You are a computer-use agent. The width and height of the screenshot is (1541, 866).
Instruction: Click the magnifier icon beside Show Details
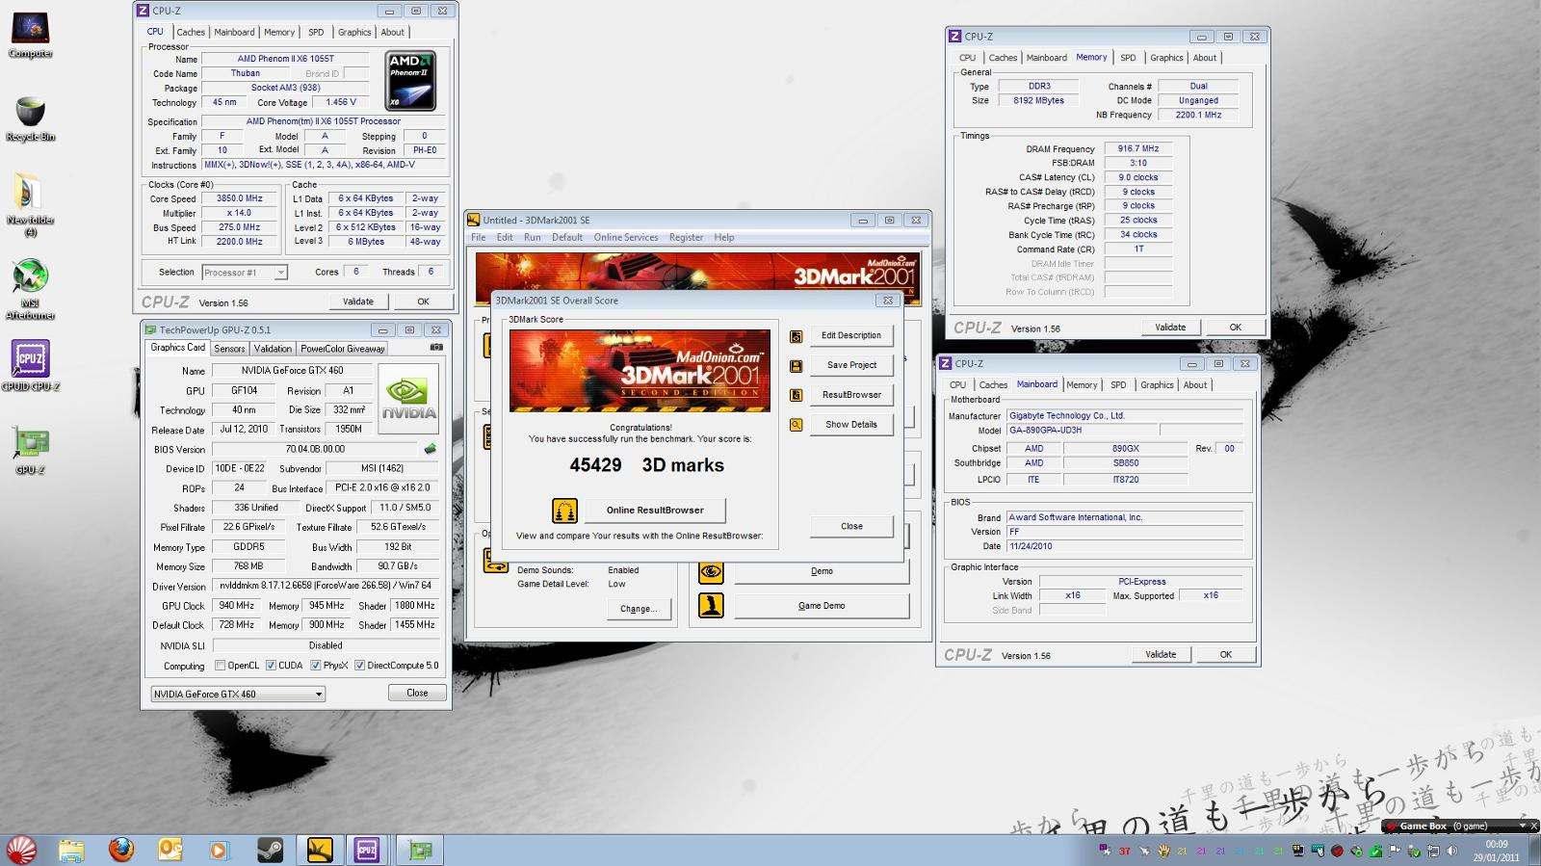click(796, 425)
